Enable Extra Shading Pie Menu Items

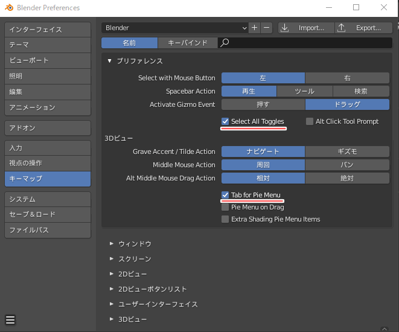226,219
